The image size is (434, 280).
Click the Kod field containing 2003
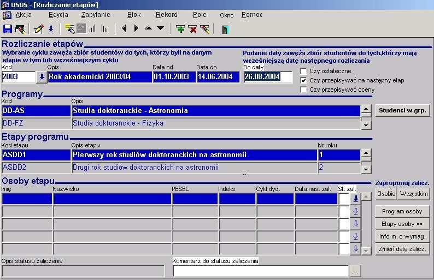pyautogui.click(x=19, y=77)
